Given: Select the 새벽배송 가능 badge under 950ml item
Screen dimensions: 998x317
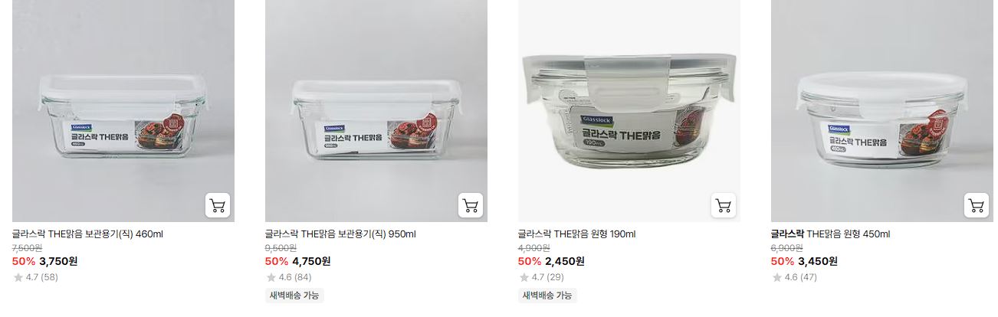Looking at the screenshot, I should click(294, 296).
